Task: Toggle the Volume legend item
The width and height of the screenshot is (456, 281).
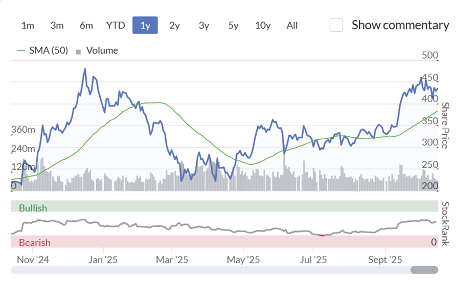Action: [97, 51]
